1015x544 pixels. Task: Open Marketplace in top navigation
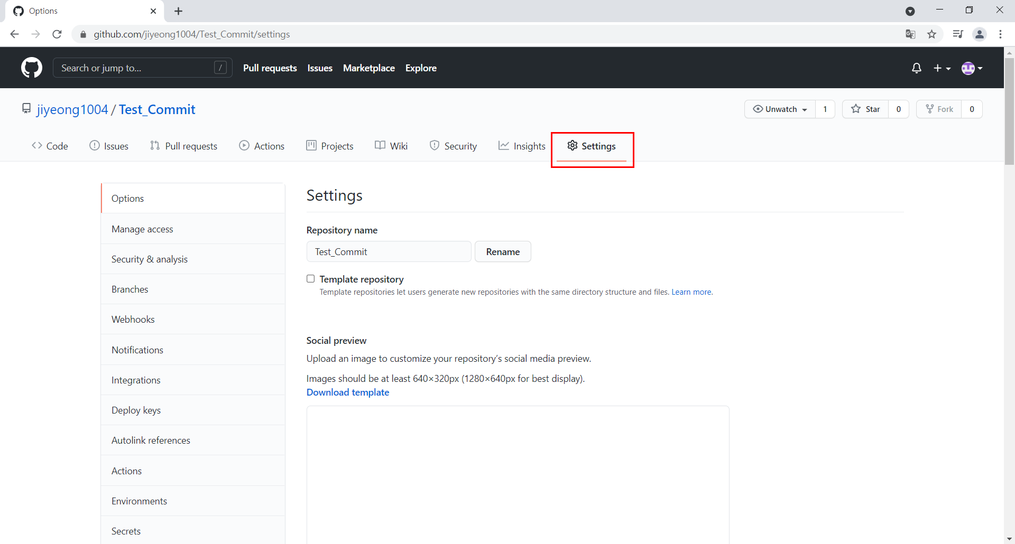[369, 68]
